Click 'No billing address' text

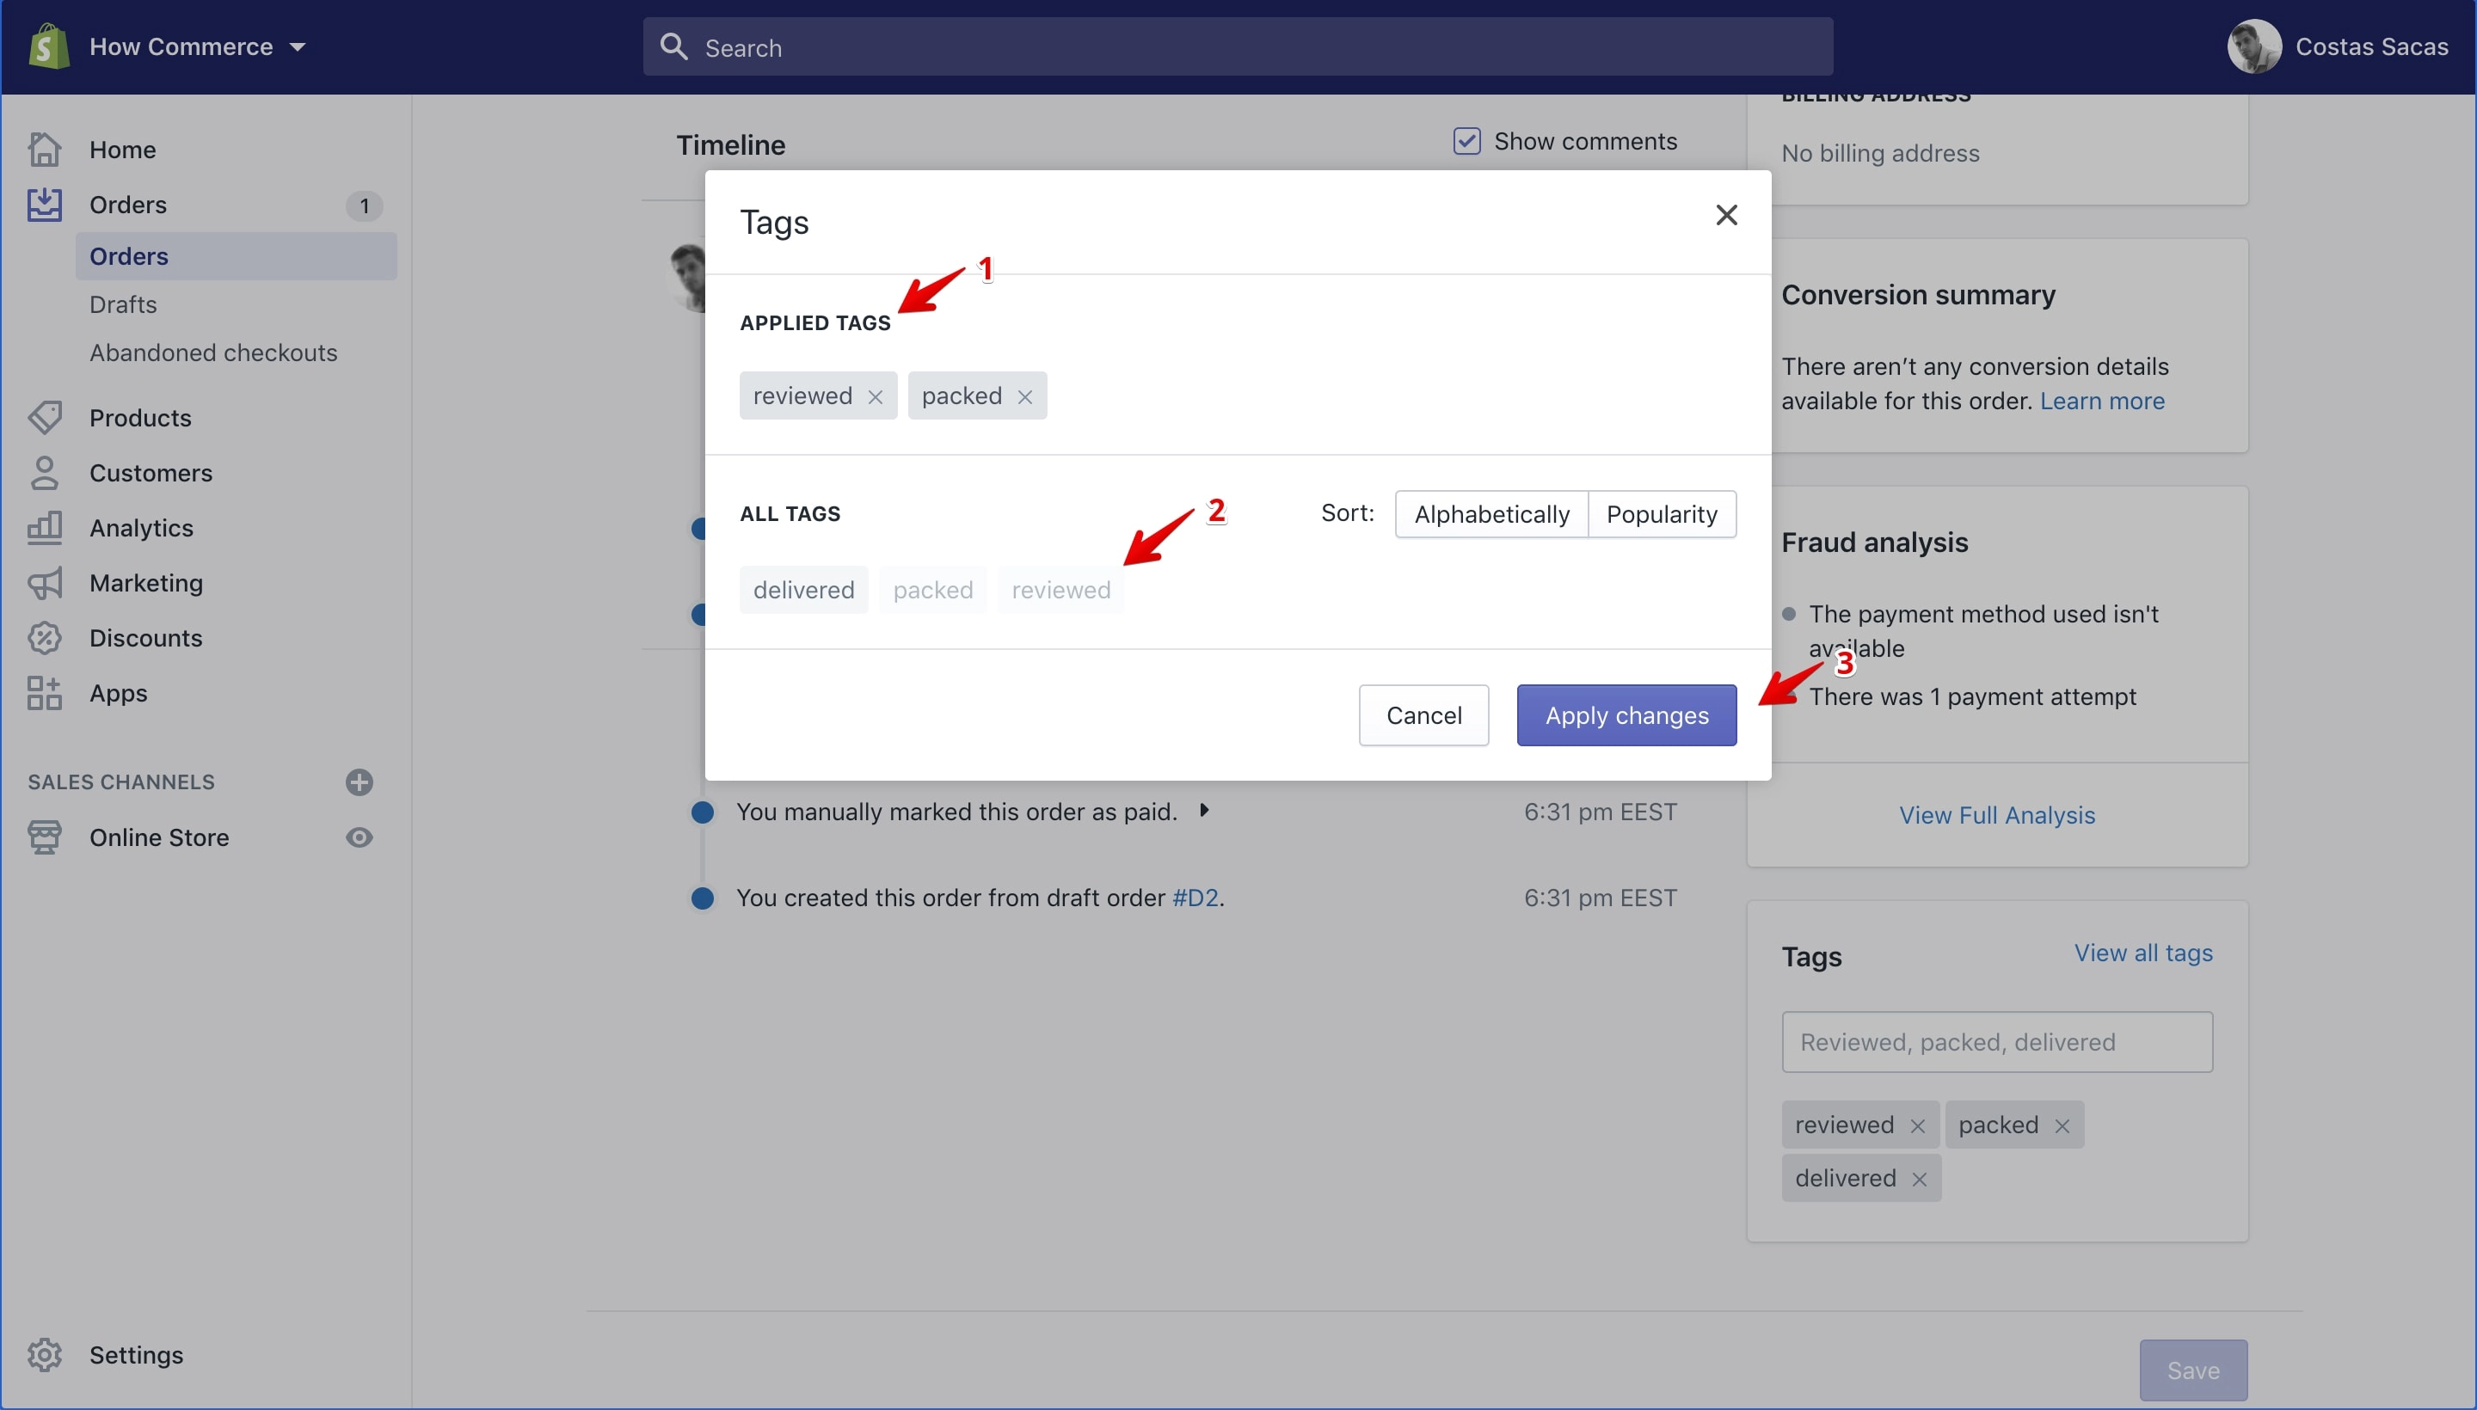tap(1880, 153)
